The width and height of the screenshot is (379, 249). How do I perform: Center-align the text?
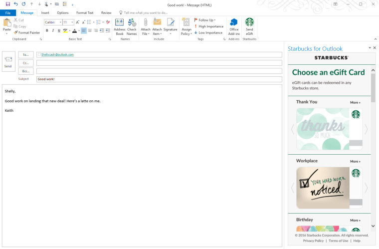coord(90,30)
